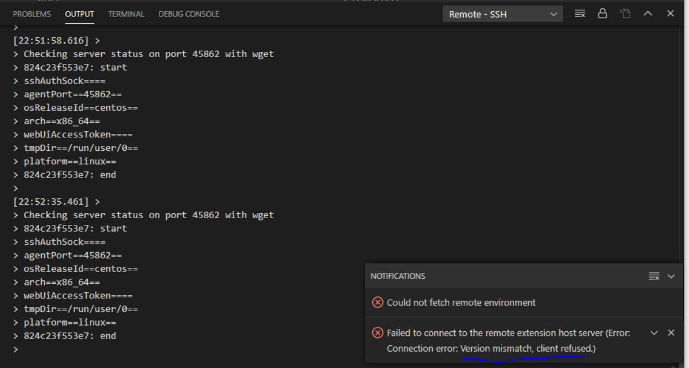Click the output panel's vertical scrollbar
Image resolution: width=689 pixels, height=368 pixels.
tap(684, 192)
